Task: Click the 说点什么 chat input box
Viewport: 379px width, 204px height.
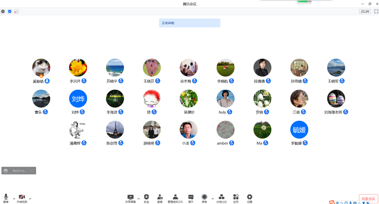Action: pos(19,171)
